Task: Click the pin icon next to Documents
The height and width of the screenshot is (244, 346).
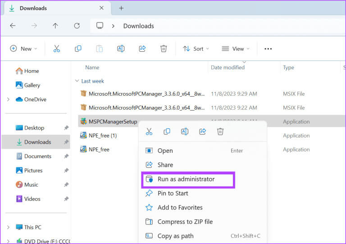Action: coord(66,156)
